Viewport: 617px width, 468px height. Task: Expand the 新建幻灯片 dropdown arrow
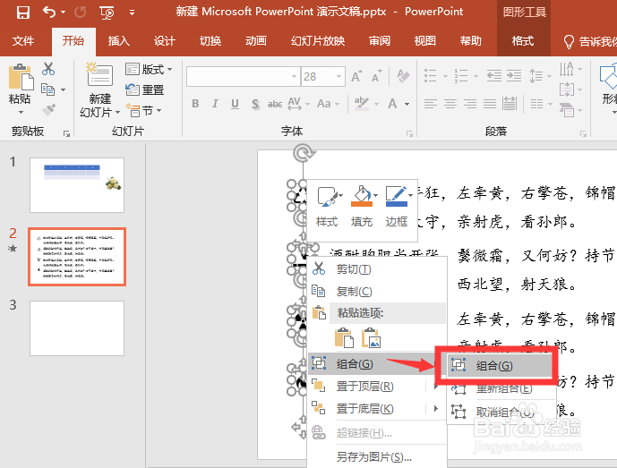click(117, 113)
